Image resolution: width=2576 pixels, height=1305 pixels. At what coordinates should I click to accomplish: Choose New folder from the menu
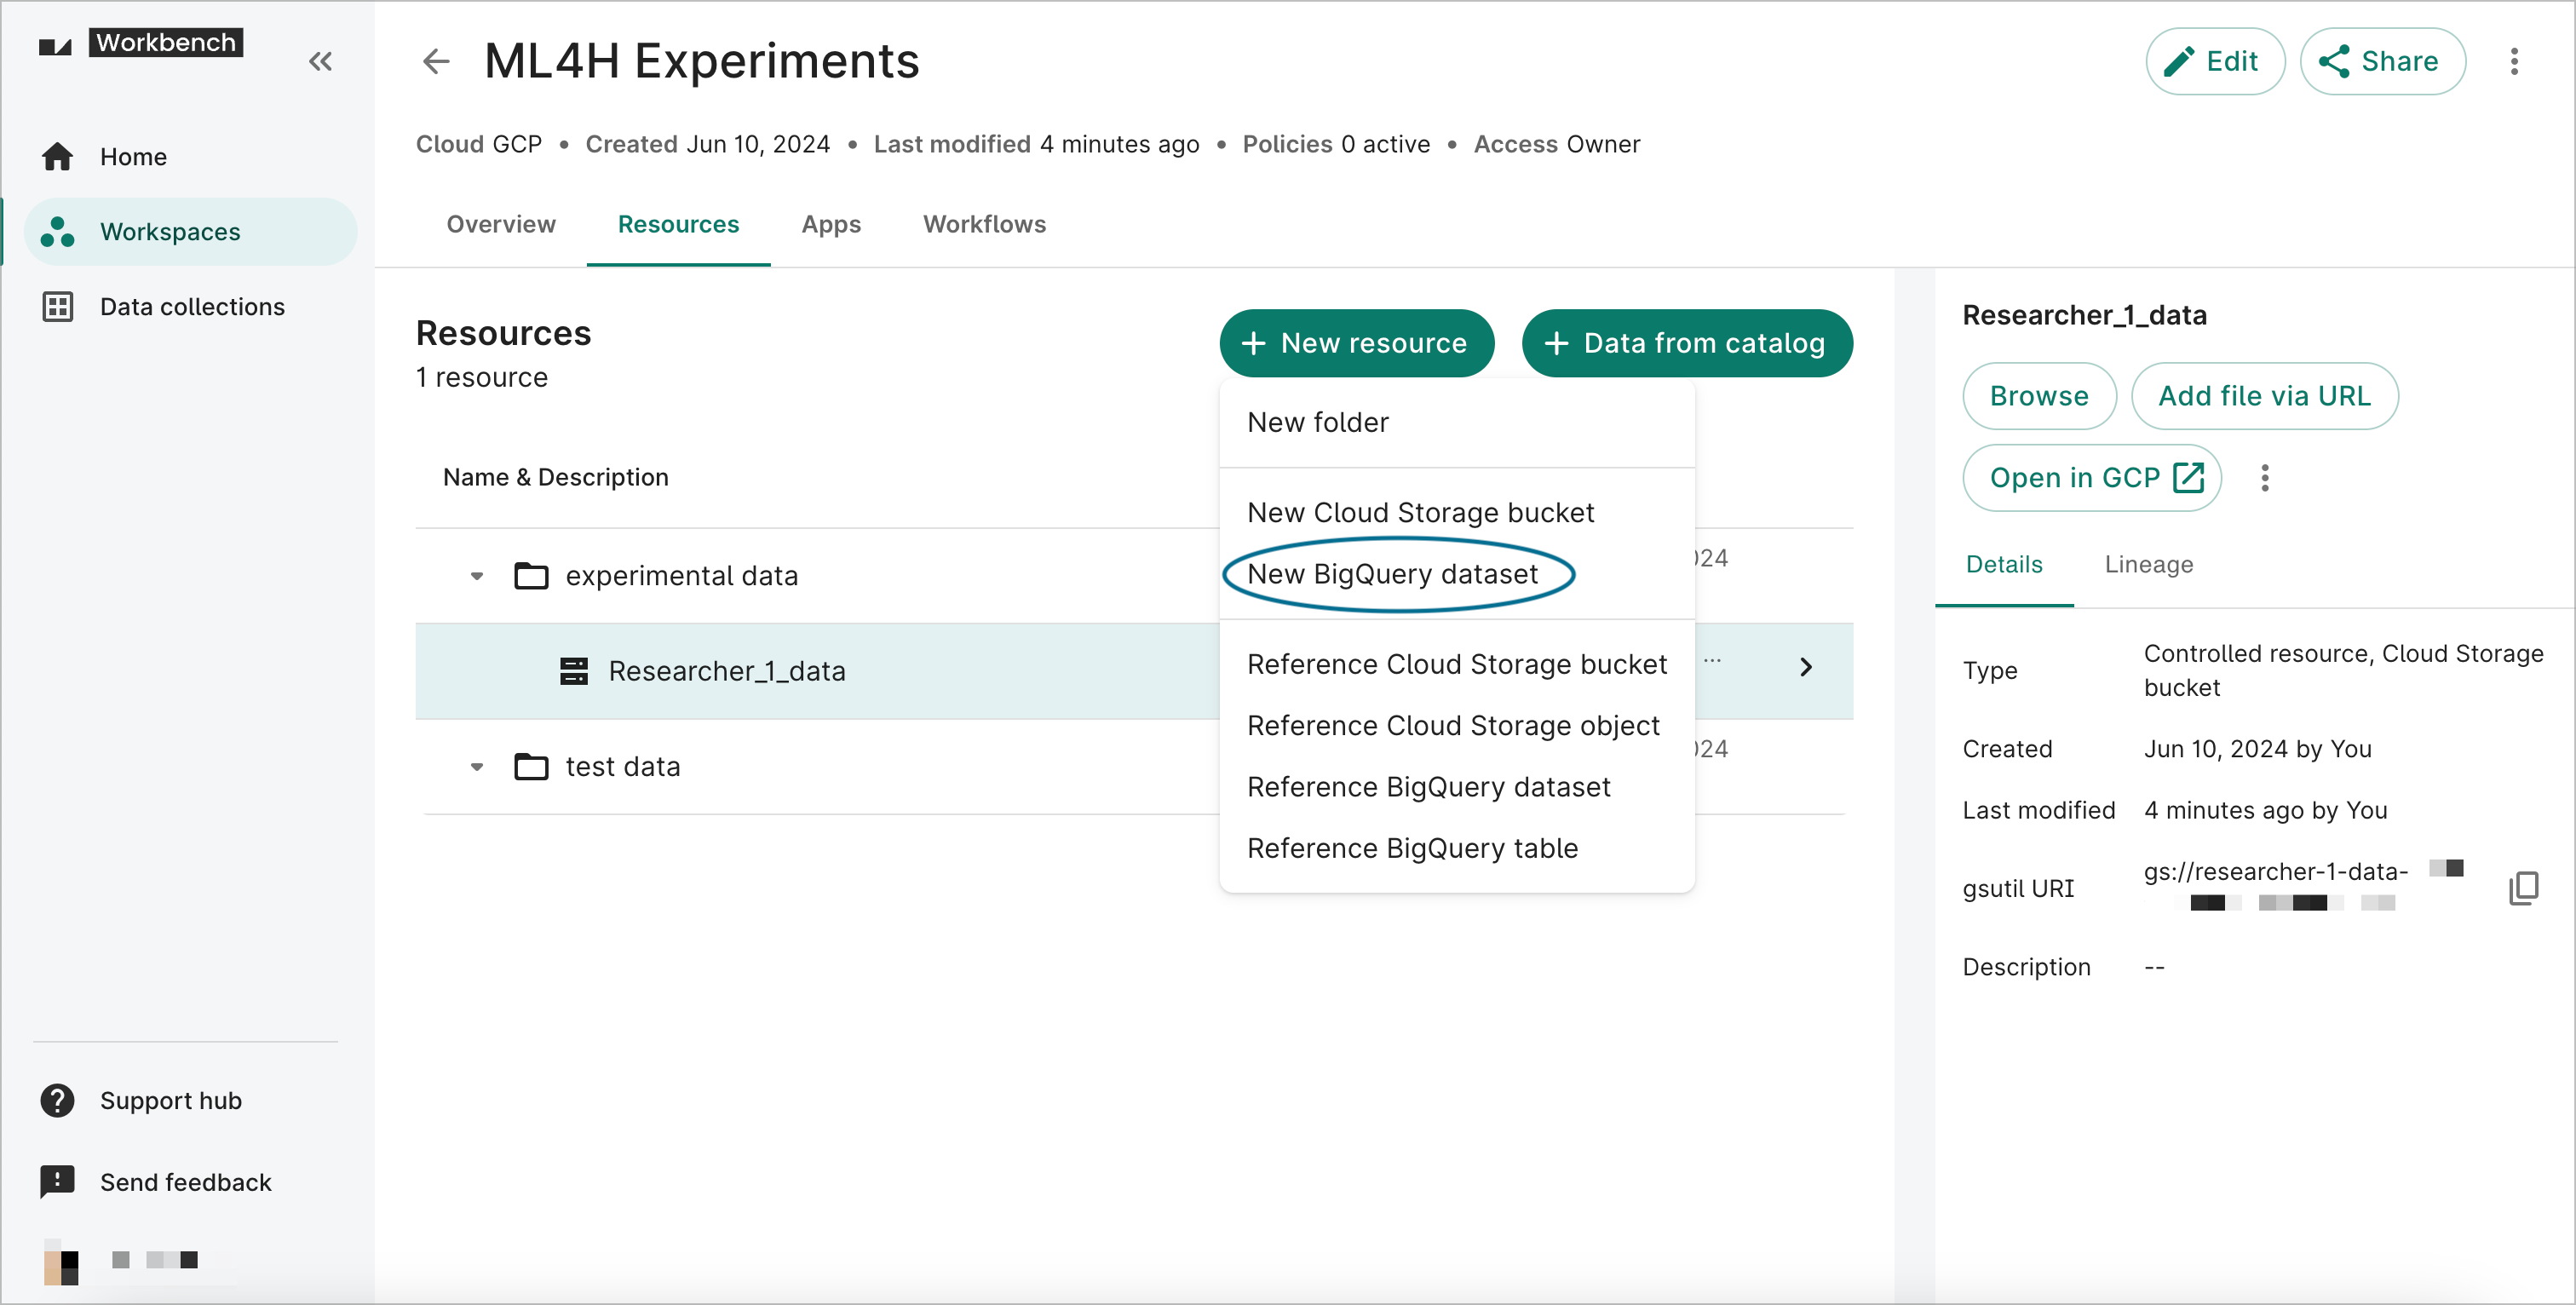(x=1457, y=423)
